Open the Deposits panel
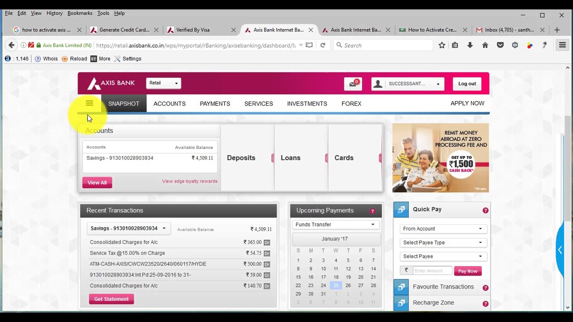This screenshot has width=573, height=322. 247,157
